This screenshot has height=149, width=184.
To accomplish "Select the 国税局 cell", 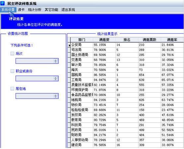I will [x=82, y=75].
